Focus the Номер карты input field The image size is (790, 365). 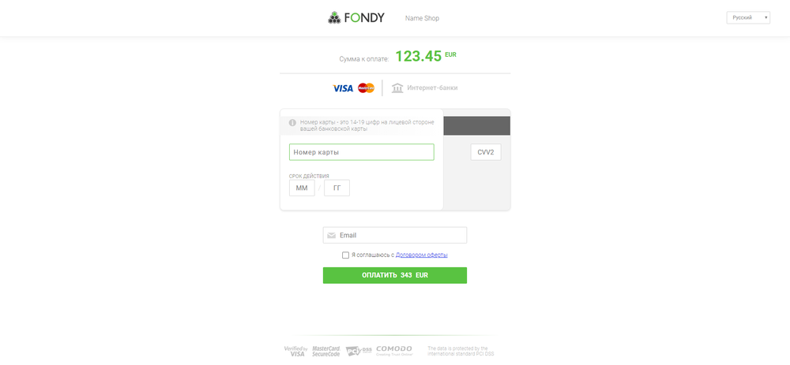[x=362, y=152]
